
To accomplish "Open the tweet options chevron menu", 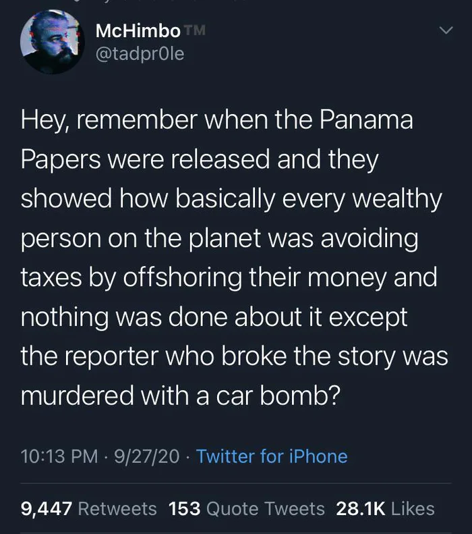I will [446, 31].
